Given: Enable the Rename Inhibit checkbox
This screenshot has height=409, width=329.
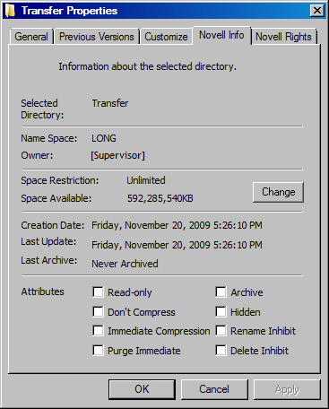Looking at the screenshot, I should pyautogui.click(x=221, y=331).
